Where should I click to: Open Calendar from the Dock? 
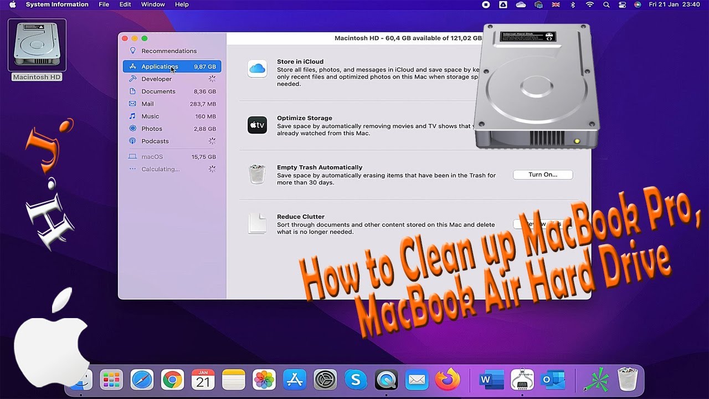pyautogui.click(x=203, y=380)
